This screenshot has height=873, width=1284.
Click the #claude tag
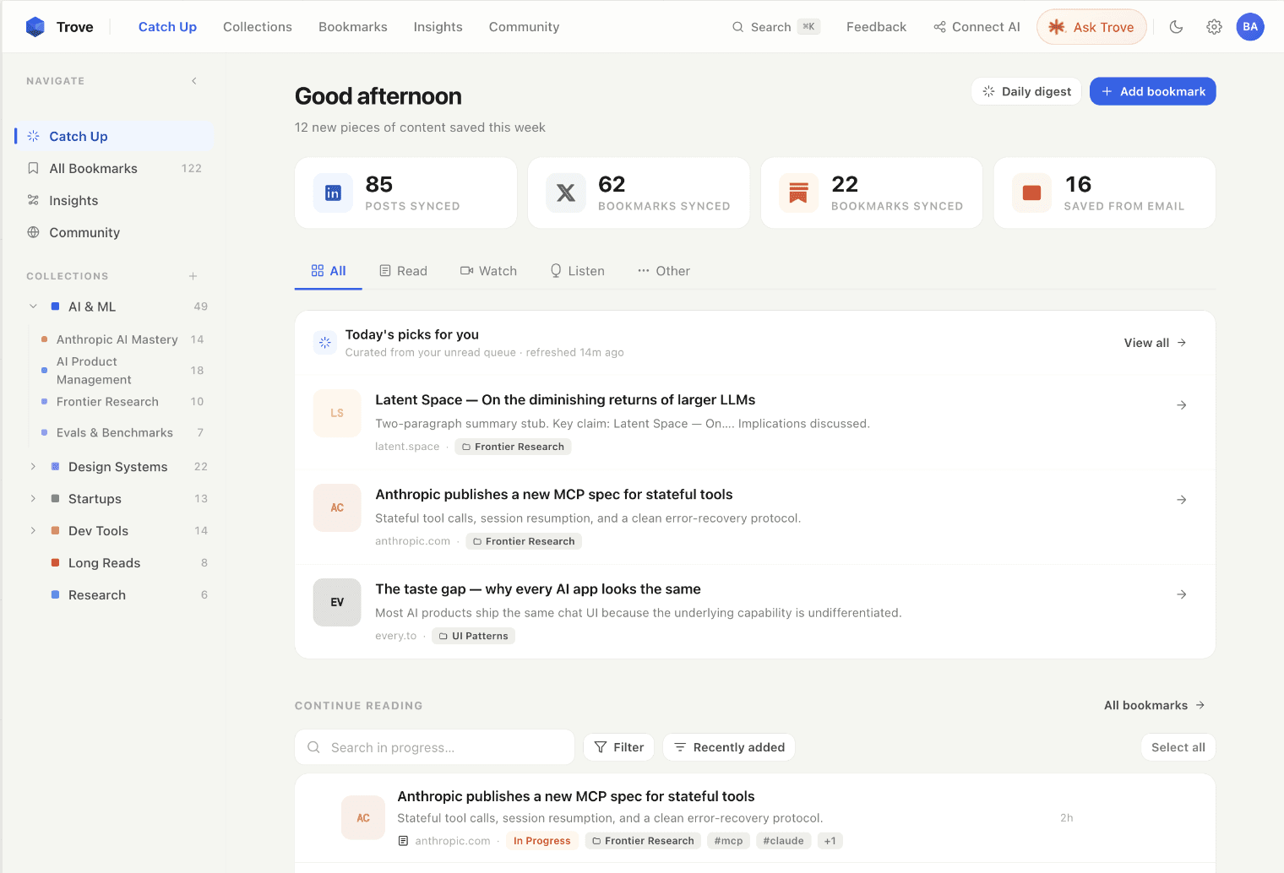tap(784, 841)
